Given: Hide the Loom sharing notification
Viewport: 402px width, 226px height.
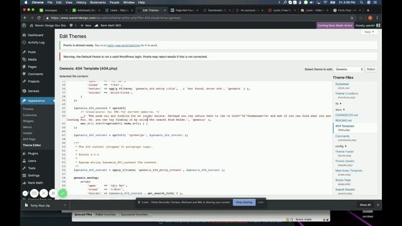Looking at the screenshot, I should (x=261, y=202).
